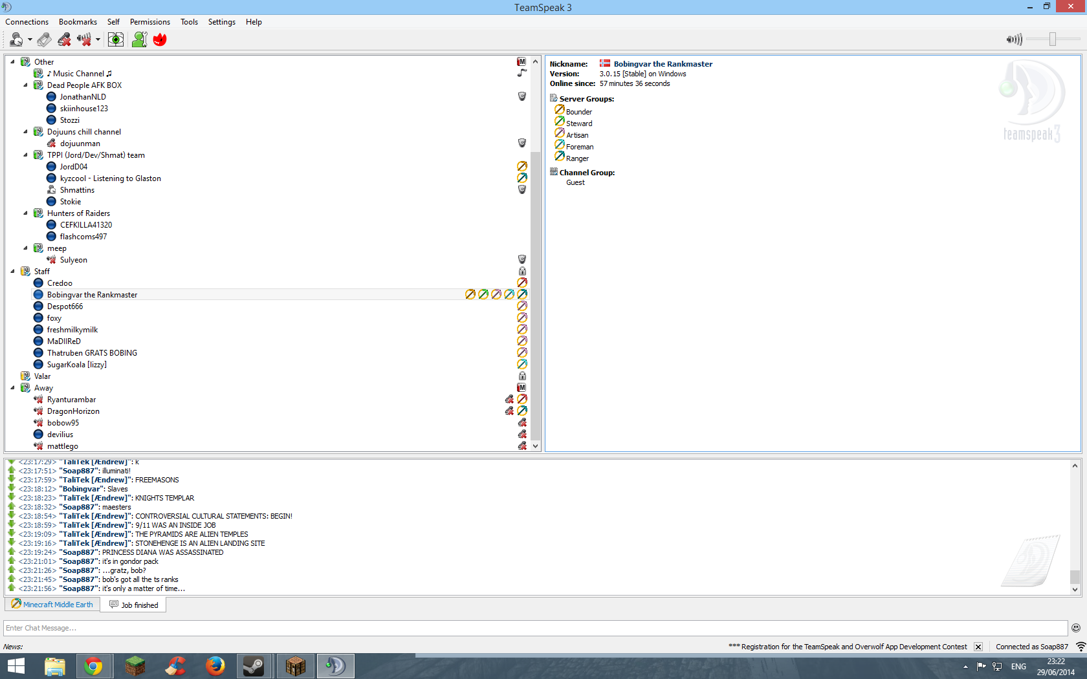Click the Danish flag beside nickname
This screenshot has width=1087, height=679.
click(605, 63)
